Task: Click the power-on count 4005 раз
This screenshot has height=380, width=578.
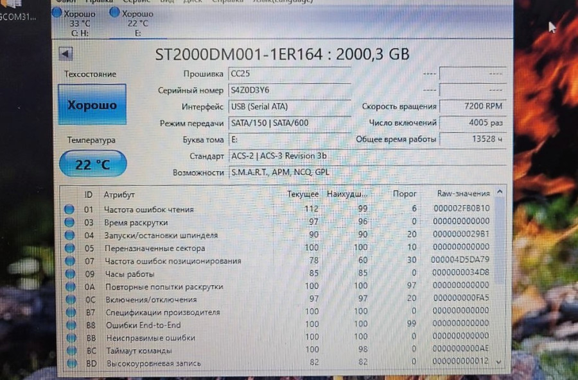Action: [473, 122]
